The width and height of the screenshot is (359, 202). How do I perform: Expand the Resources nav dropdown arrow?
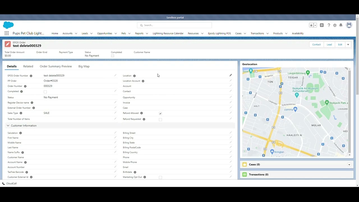202,33
